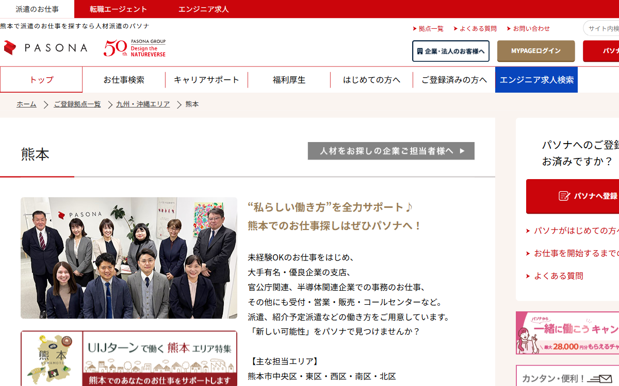Open UIJターンで働く熊本エリア特集 banner
619x386 pixels.
[x=129, y=359]
